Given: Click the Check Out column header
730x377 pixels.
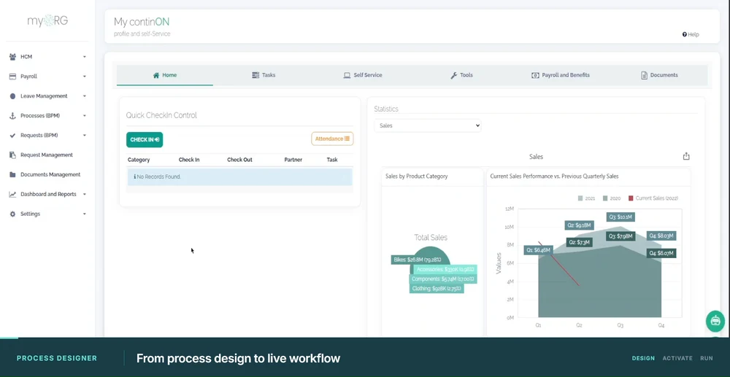Looking at the screenshot, I should pos(239,160).
